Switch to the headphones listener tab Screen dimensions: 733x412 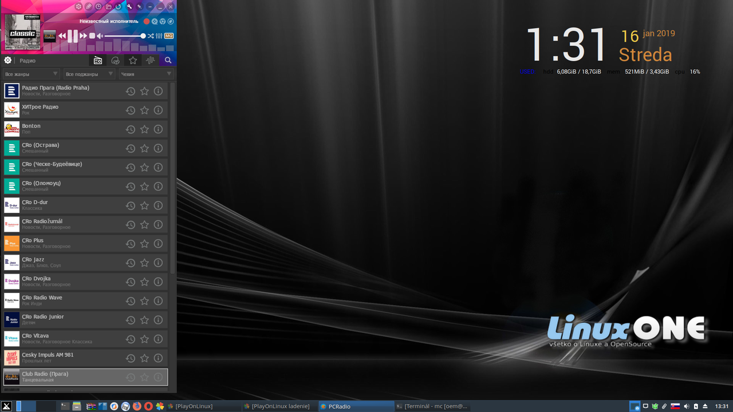[x=115, y=60]
